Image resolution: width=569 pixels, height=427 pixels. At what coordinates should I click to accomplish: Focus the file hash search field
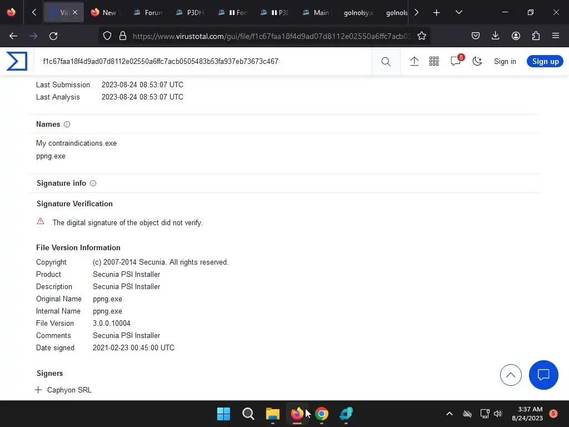203,61
